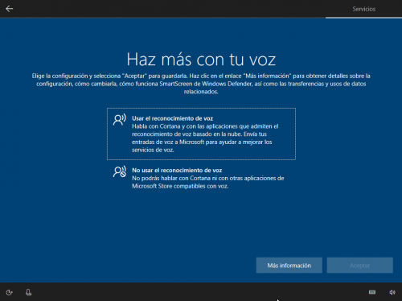
Task: Click the "Habla con Cortana" description text
Action: [205, 138]
